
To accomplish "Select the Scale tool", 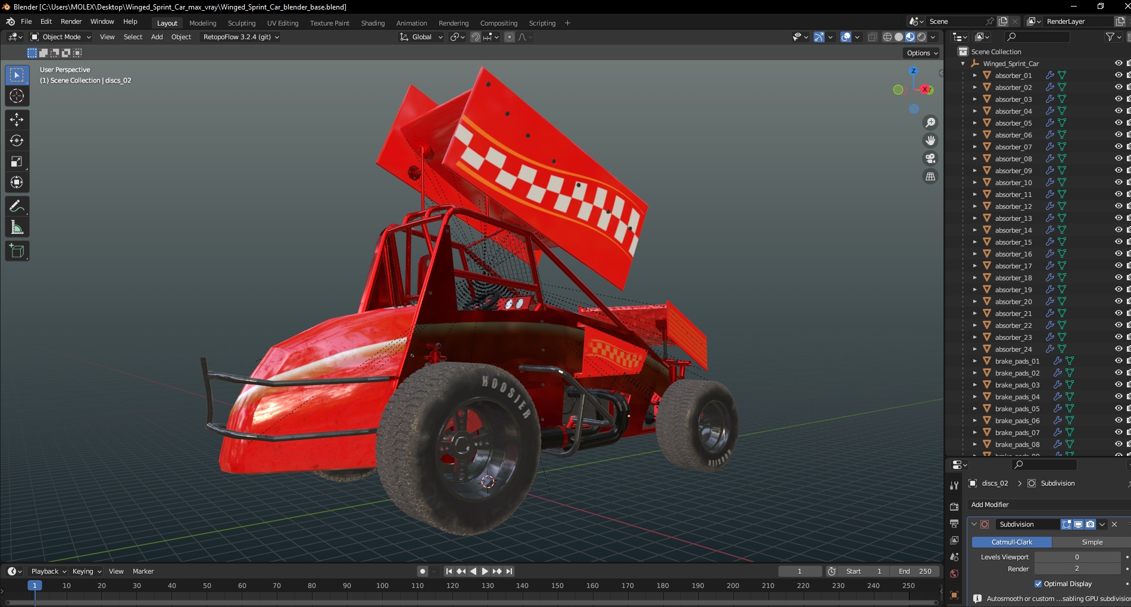I will coord(17,161).
